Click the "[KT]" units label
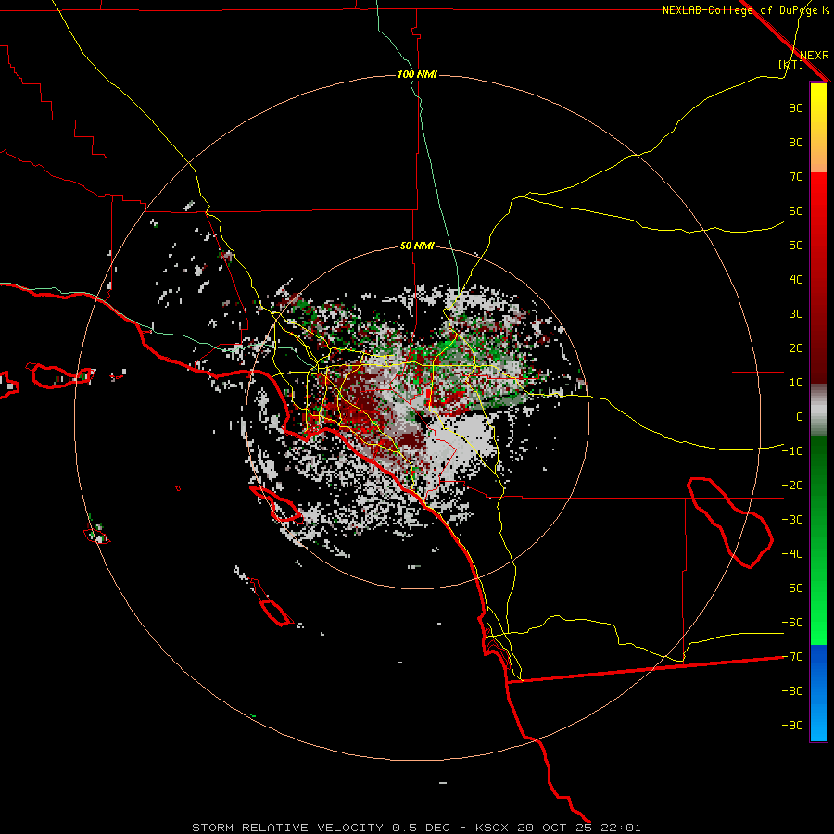Screen dimensions: 834x834 click(x=791, y=64)
